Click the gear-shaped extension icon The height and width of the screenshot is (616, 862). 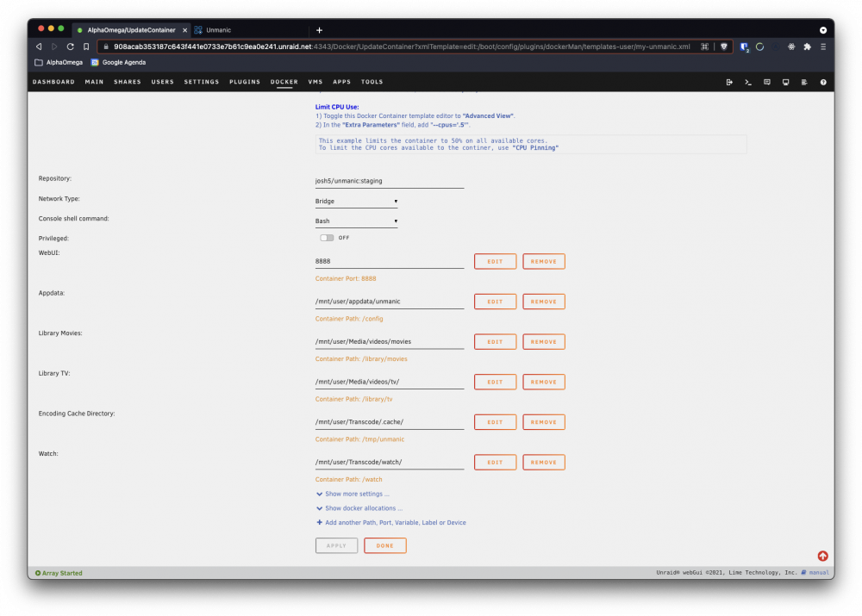(791, 47)
